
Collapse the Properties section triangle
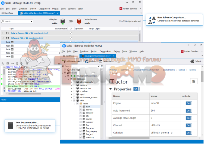110,89
